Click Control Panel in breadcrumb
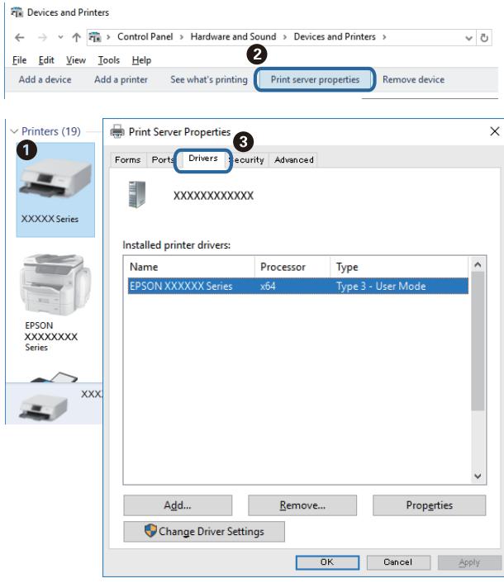This screenshot has width=504, height=583. (x=145, y=37)
